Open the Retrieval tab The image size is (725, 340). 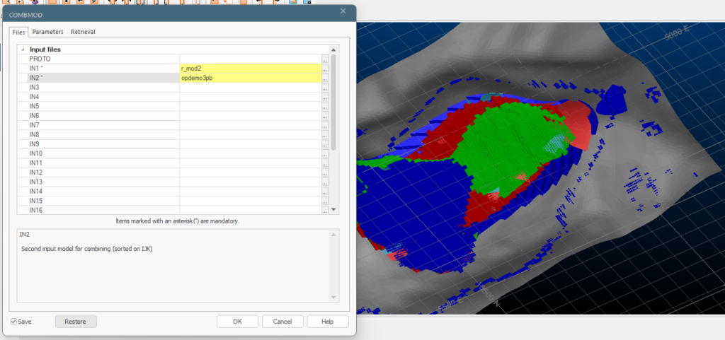83,32
